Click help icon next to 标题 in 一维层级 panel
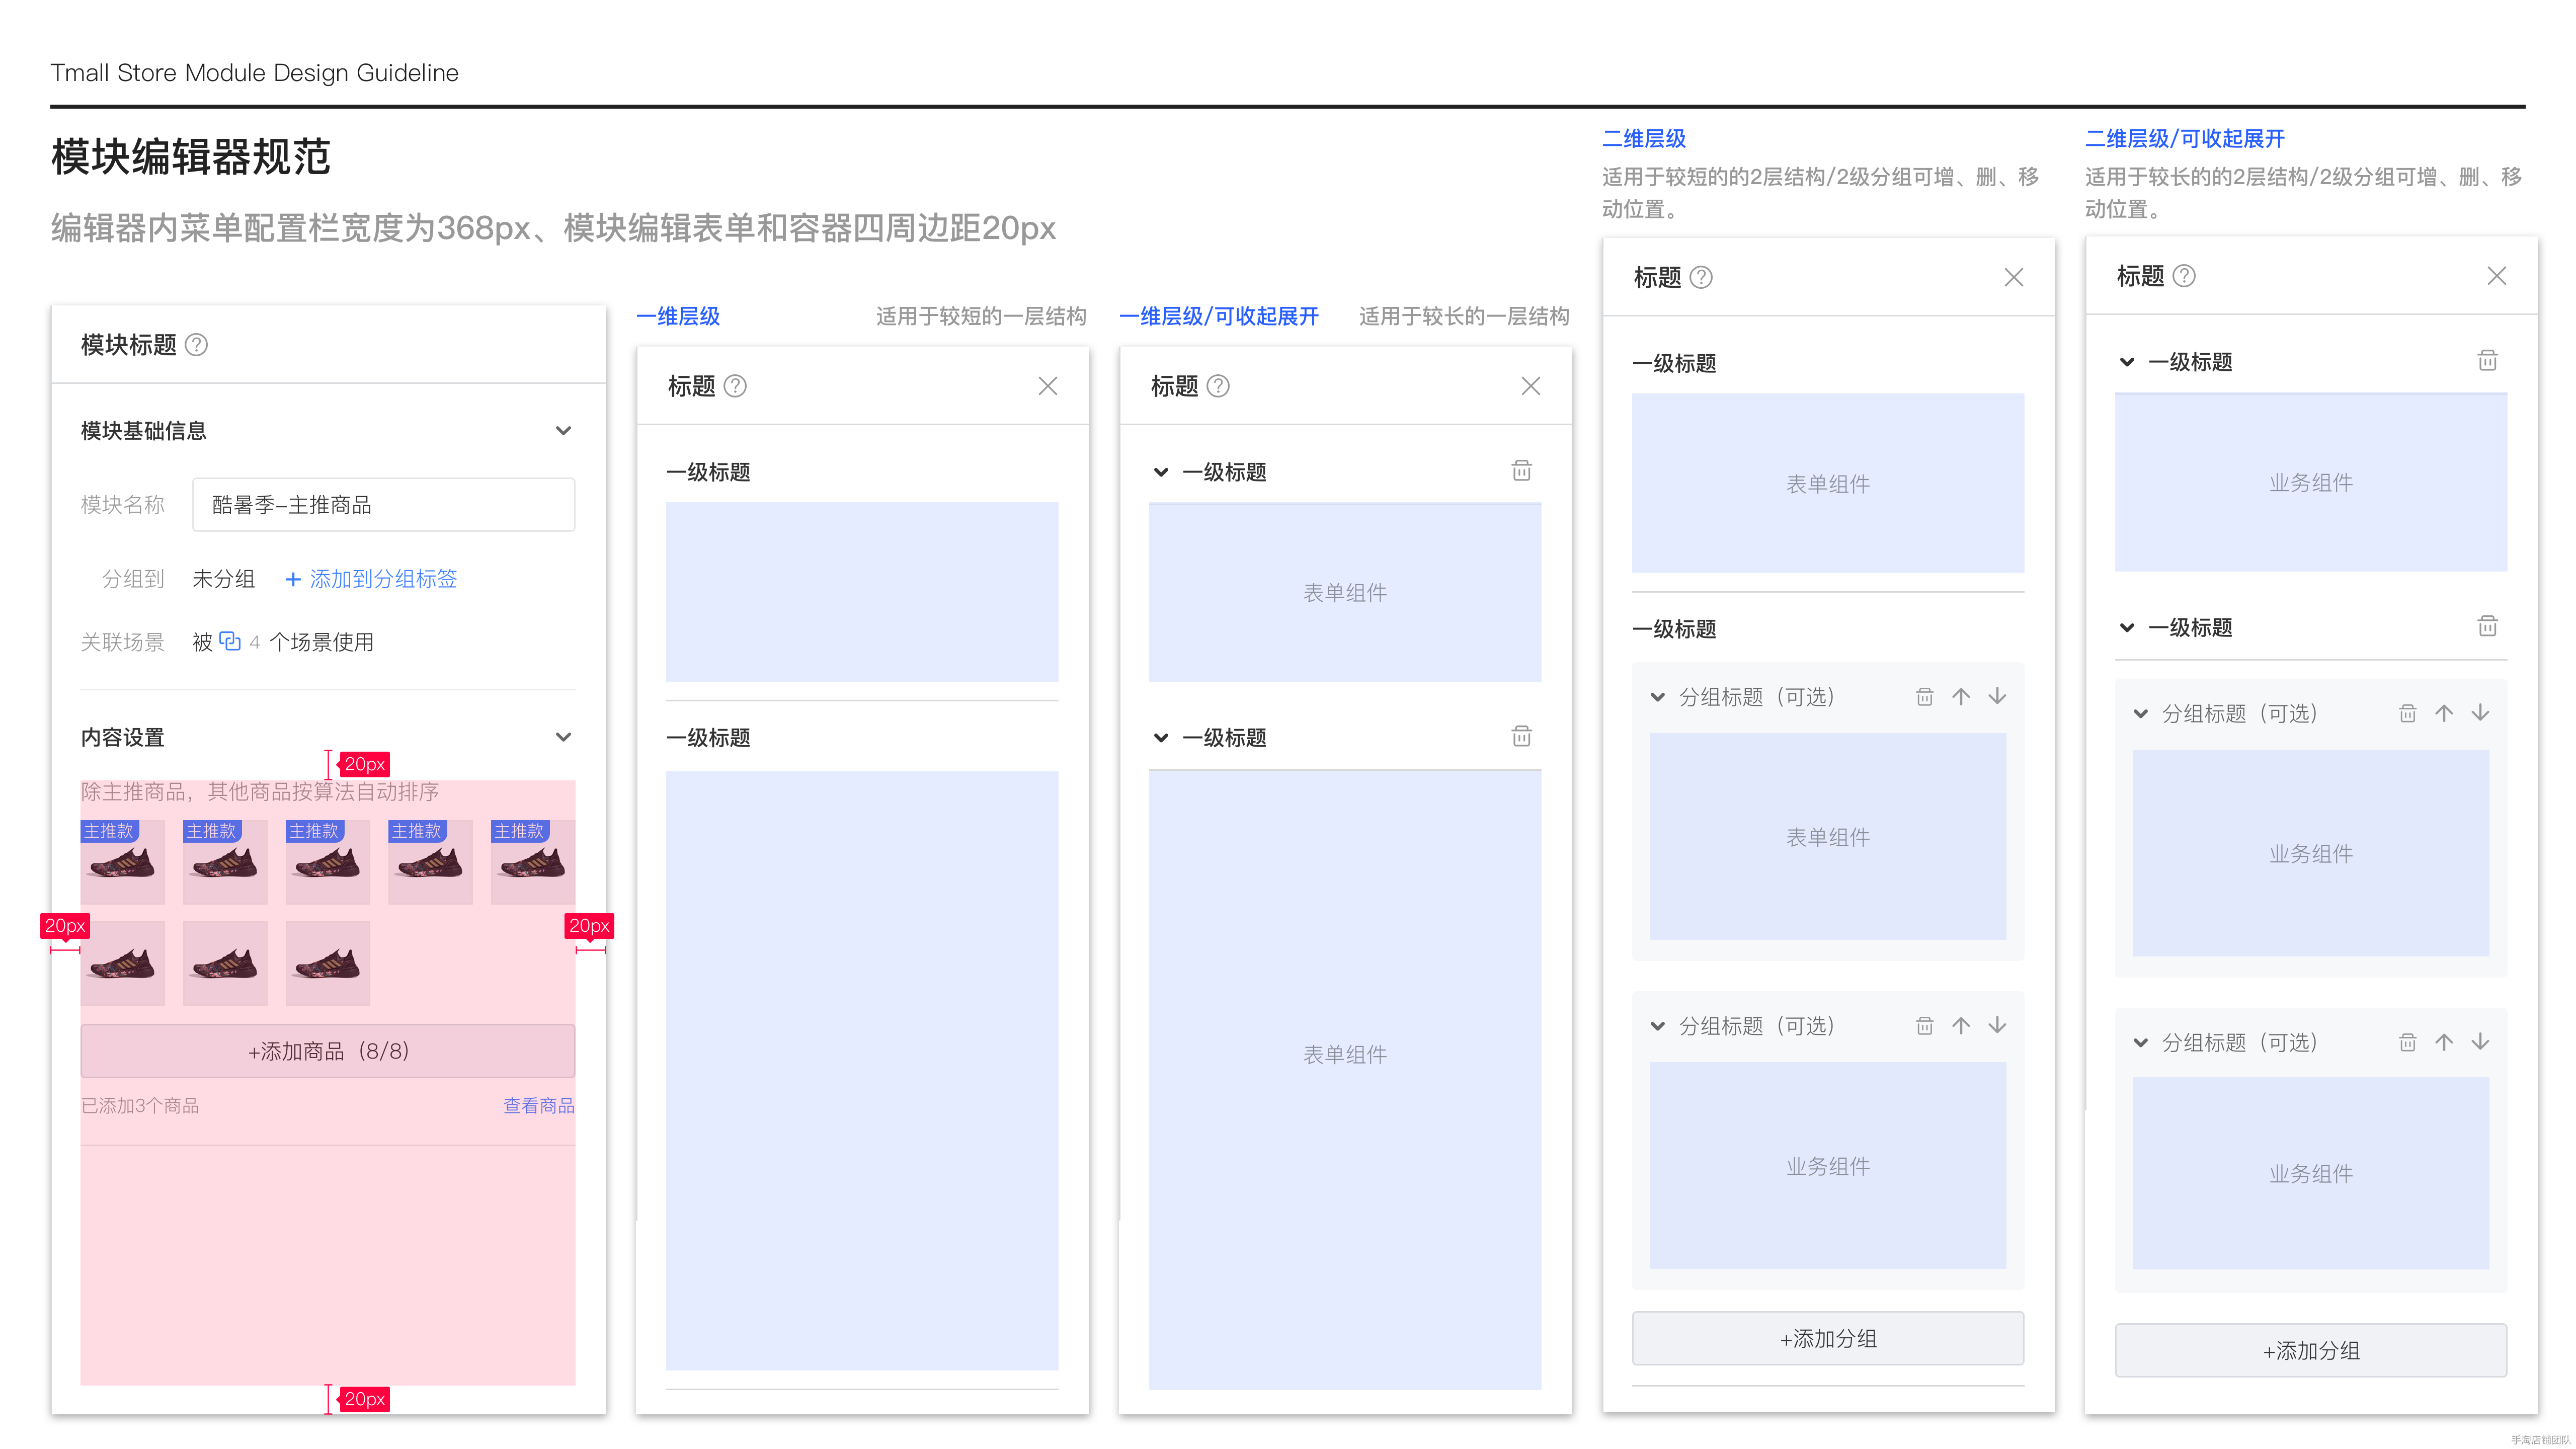Screen dimensions: 2576x1449 pos(735,386)
